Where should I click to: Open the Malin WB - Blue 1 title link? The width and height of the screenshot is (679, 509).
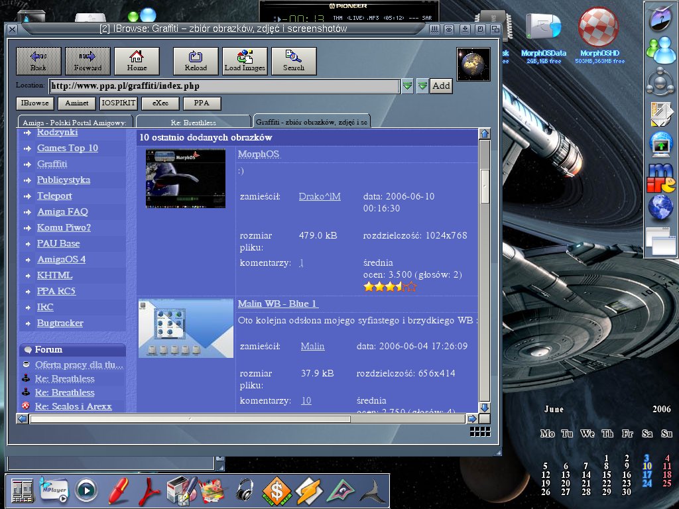click(x=278, y=304)
